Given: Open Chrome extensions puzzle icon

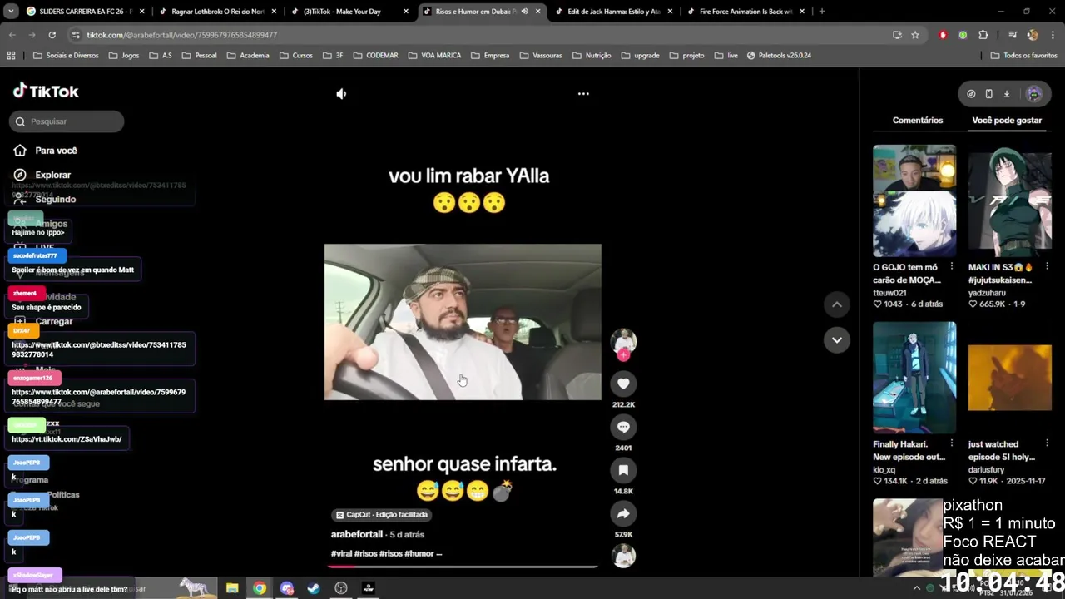Looking at the screenshot, I should 983,35.
